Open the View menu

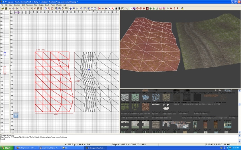(x=10, y=5)
